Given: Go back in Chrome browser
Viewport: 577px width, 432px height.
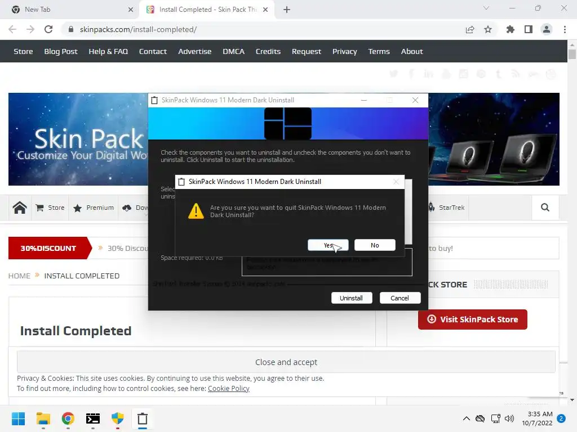Looking at the screenshot, I should [12, 29].
